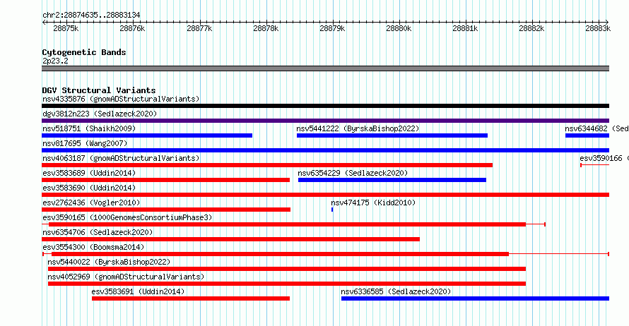Open the nsv6336585 (Sedlazeck2020) blue bar

(476, 298)
